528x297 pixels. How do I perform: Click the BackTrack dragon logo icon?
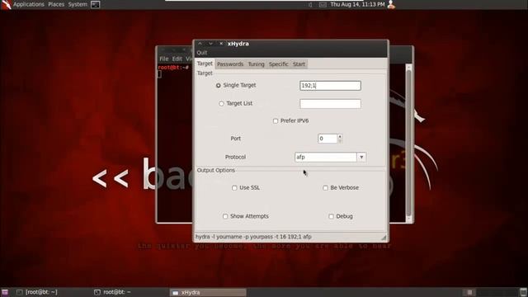click(6, 4)
